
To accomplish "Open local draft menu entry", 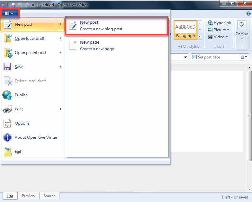I will [x=33, y=39].
